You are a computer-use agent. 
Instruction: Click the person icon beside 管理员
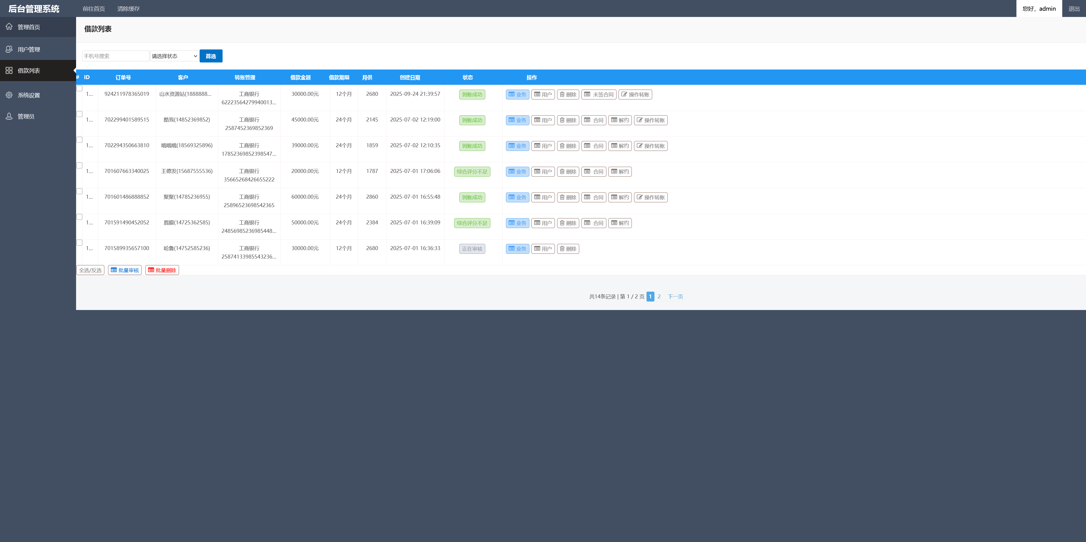click(x=9, y=116)
